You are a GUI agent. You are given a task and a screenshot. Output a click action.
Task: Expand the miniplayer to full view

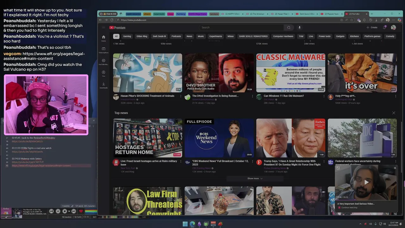coord(338,168)
